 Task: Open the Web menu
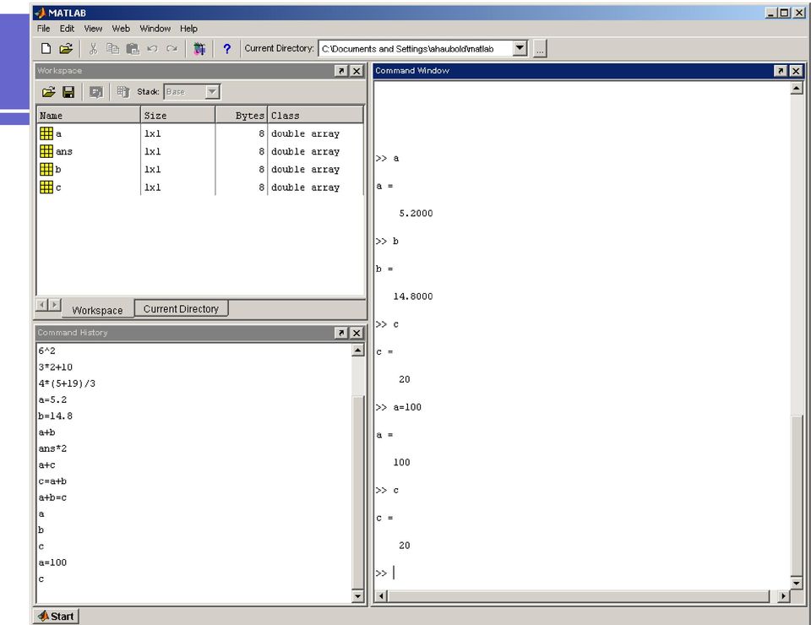tap(121, 29)
